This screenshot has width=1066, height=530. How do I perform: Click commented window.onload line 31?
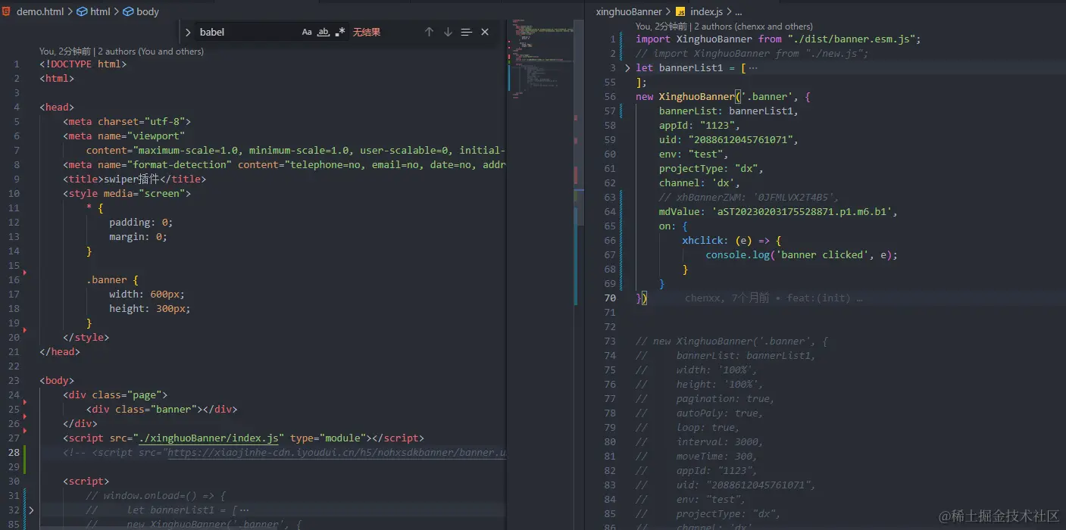156,495
